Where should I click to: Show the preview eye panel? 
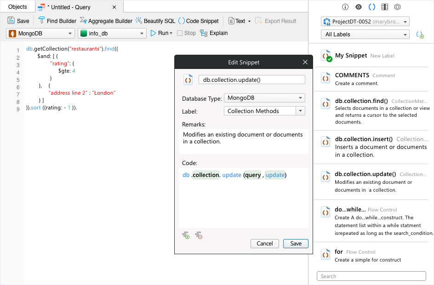tap(359, 7)
